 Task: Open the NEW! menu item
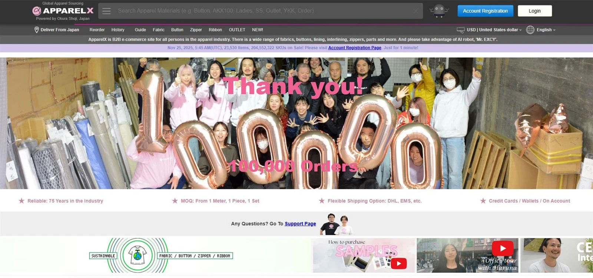pyautogui.click(x=257, y=30)
